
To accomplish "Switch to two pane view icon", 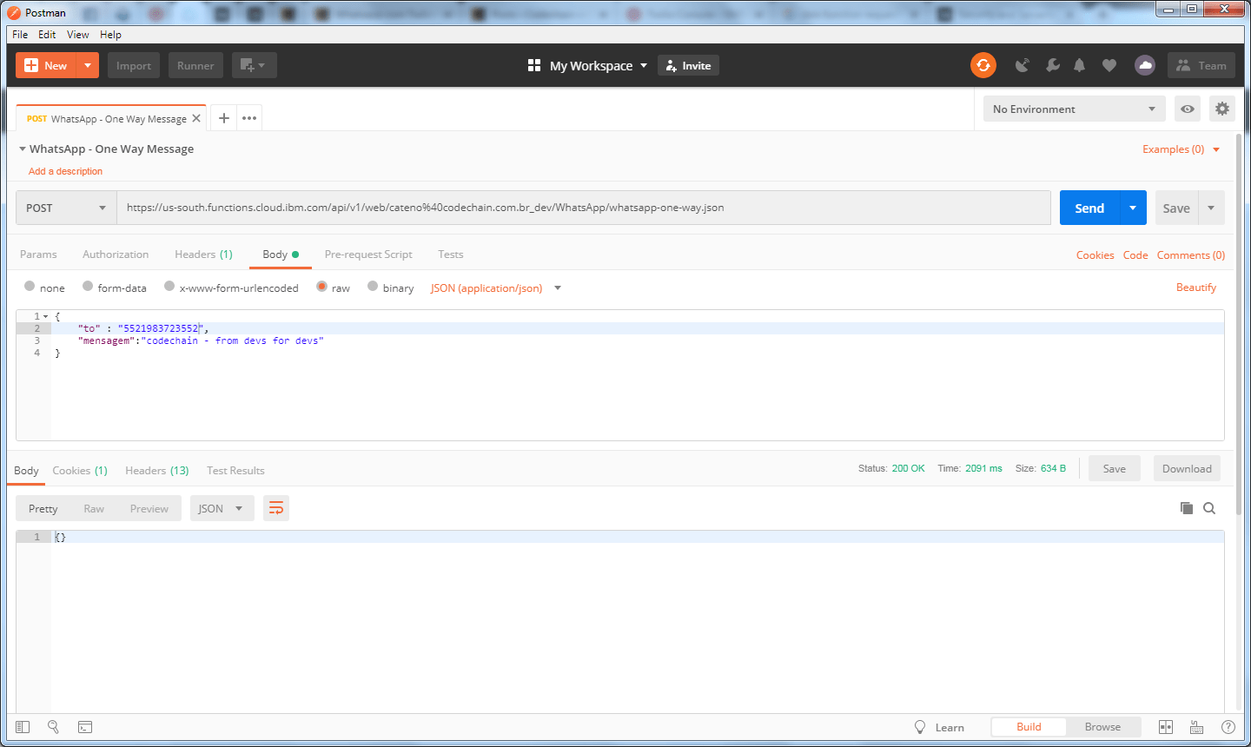I will click(x=1166, y=727).
